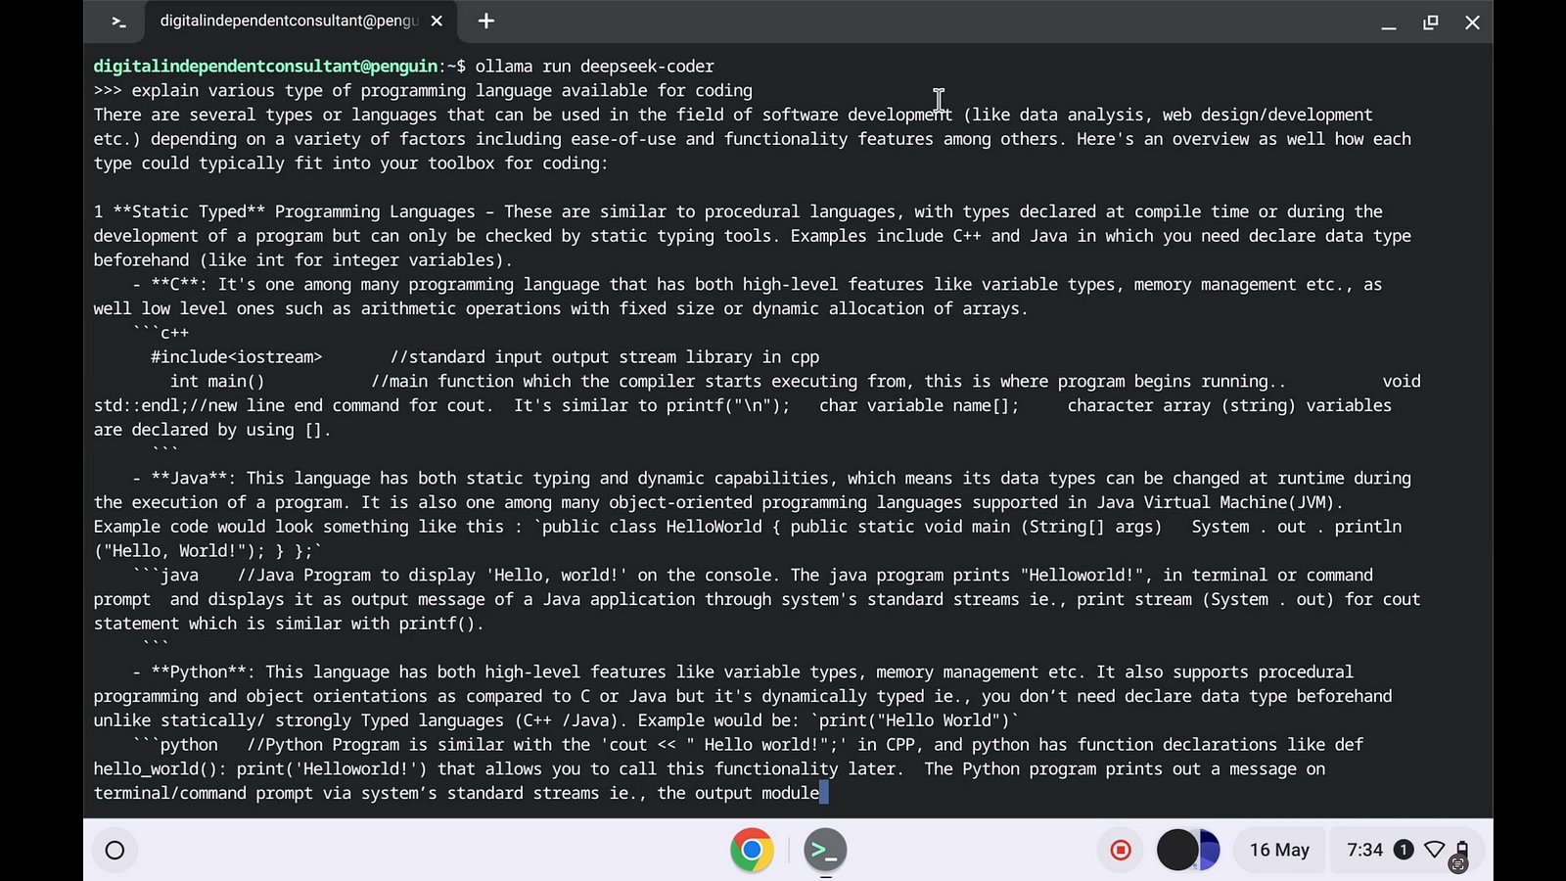Click the Wi-Fi status icon

click(1434, 850)
